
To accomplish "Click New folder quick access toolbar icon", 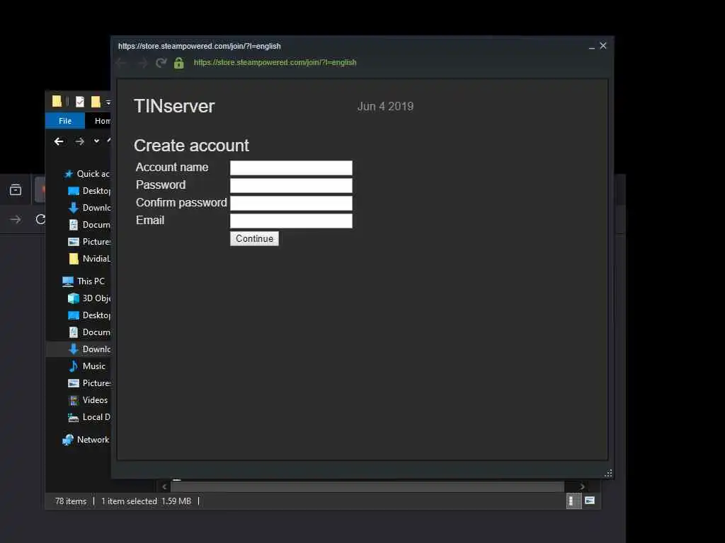I will pos(96,102).
